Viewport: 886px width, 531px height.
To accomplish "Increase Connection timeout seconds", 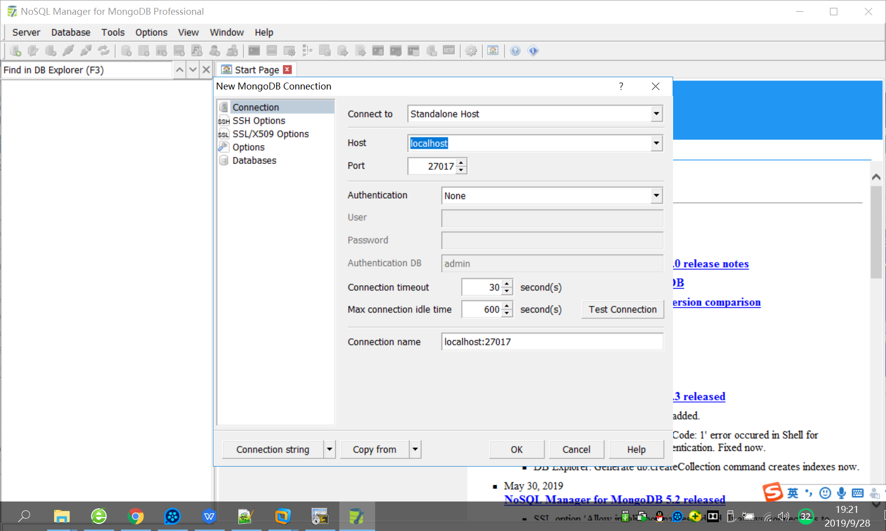I will click(x=507, y=284).
